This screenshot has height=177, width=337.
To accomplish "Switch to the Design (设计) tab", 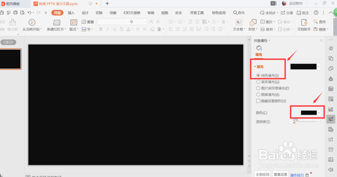I will click(85, 13).
